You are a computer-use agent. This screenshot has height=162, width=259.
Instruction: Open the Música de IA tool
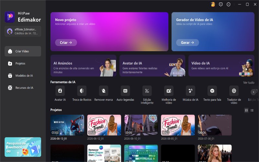[190, 91]
